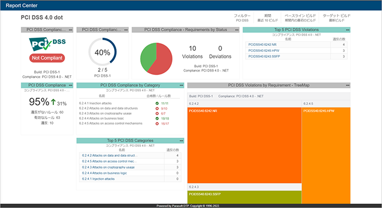Click 6.2.4.4 Attacks on business logic category row
Screen dimensions: 382x208
[102, 118]
